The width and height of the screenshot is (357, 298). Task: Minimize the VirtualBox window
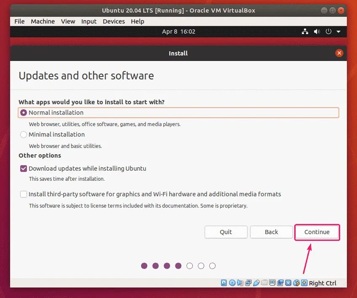[x=324, y=11]
